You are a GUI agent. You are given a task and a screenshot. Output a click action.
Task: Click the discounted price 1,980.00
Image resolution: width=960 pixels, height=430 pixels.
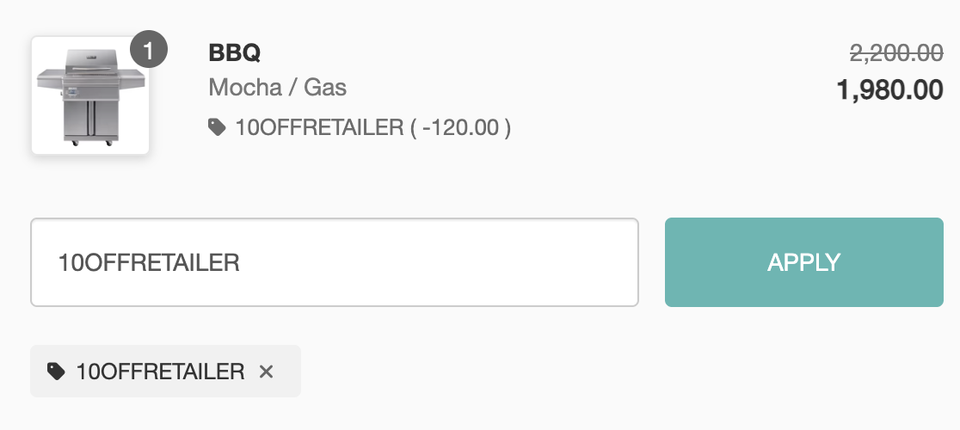coord(889,89)
